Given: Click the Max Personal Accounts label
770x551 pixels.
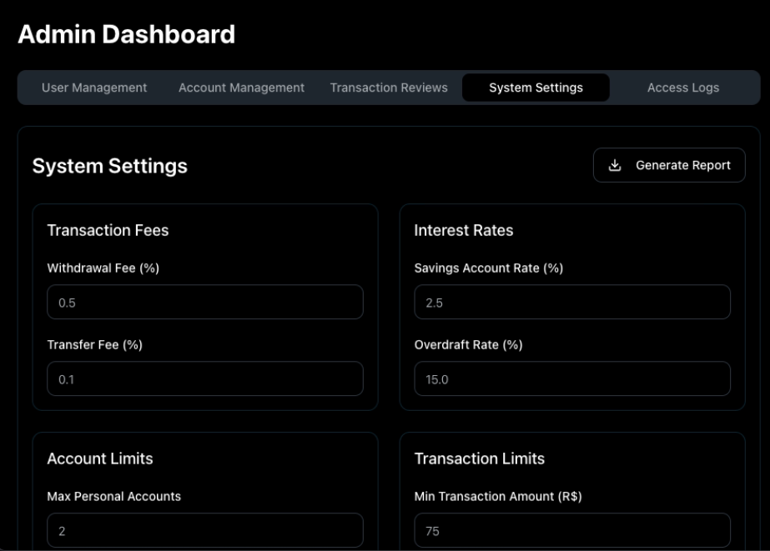Looking at the screenshot, I should [114, 497].
